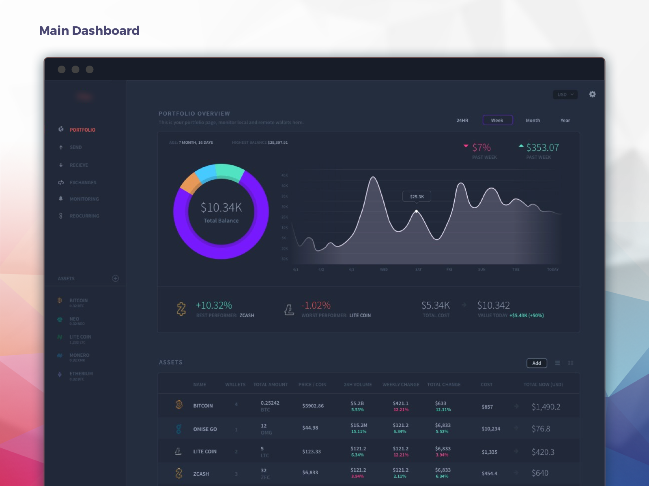This screenshot has width=649, height=486.
Task: Switch assets to list view
Action: point(558,363)
